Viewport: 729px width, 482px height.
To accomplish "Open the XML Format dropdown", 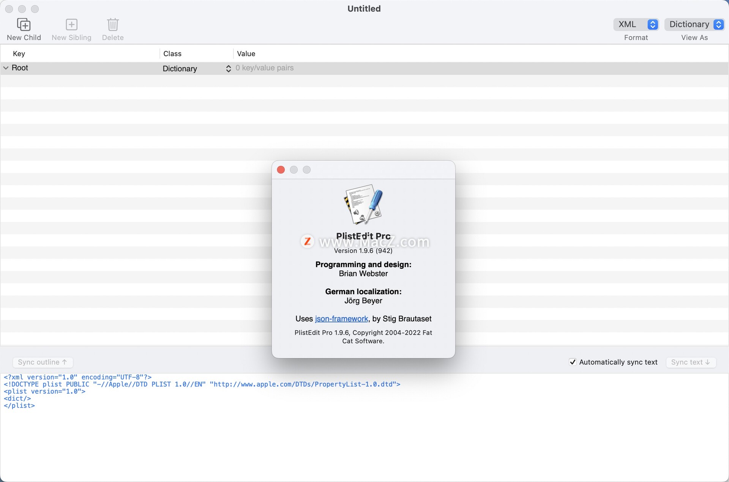I will (636, 24).
